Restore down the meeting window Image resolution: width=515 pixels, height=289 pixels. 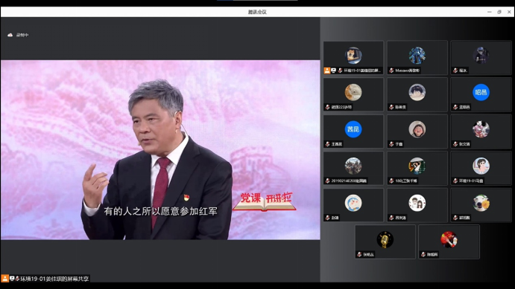pos(499,12)
